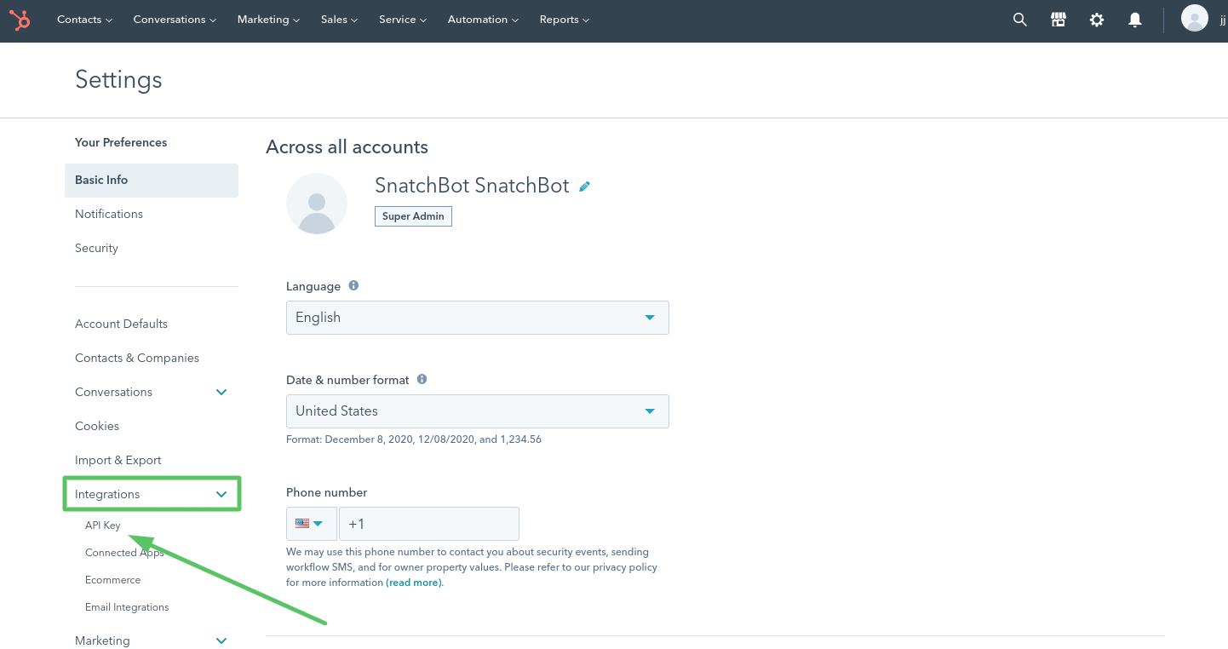This screenshot has height=649, width=1228.
Task: Click the Format: December 8, 2020 example text
Action: point(414,439)
